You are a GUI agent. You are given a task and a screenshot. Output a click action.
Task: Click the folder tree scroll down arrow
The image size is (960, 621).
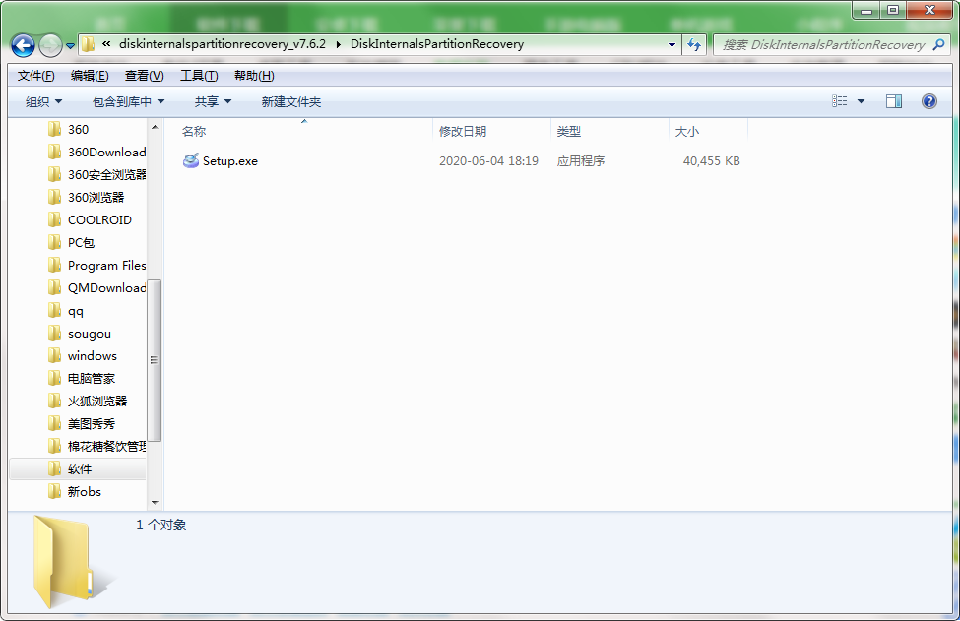[x=155, y=503]
